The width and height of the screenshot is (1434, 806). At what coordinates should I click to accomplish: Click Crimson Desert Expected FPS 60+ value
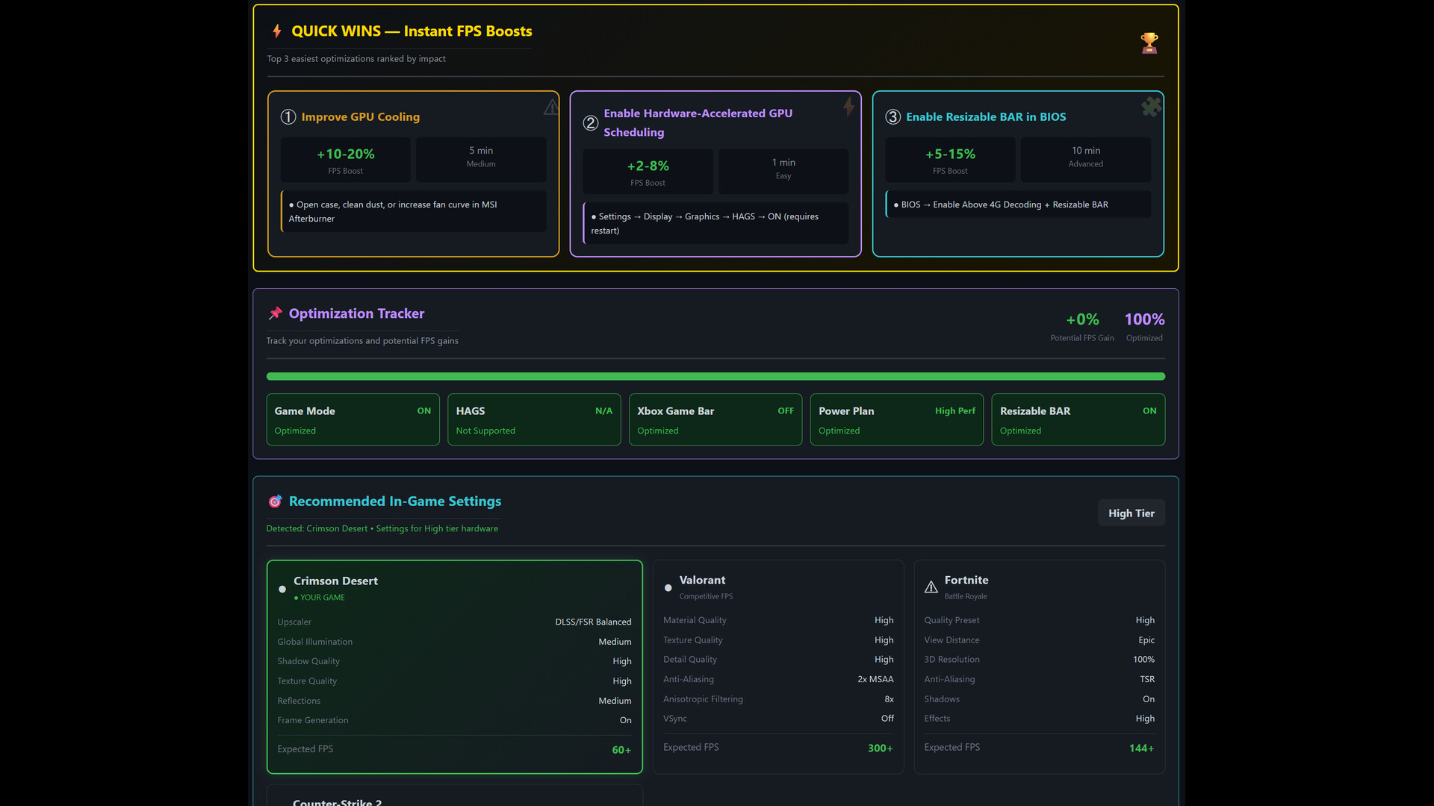click(621, 750)
